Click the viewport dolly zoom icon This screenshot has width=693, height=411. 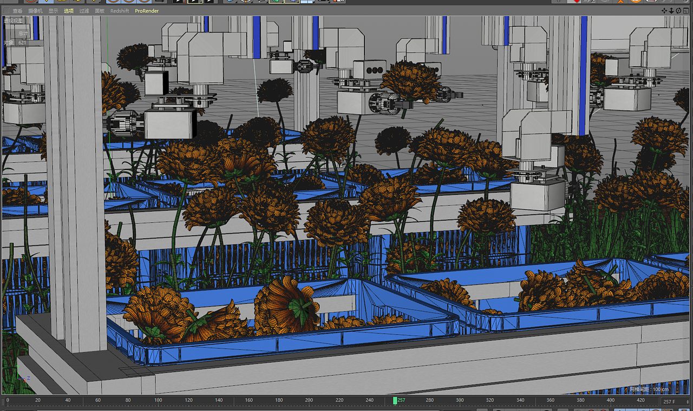coord(671,10)
